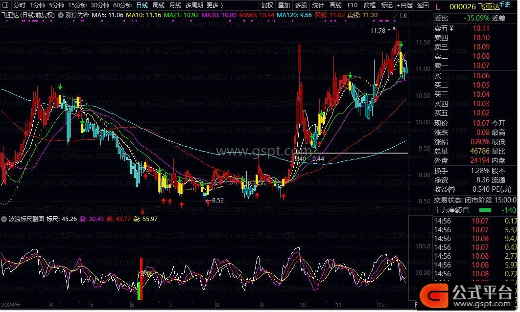The width and height of the screenshot is (520, 312).
Task: Open the 统计 statistics tool
Action: point(318,5)
